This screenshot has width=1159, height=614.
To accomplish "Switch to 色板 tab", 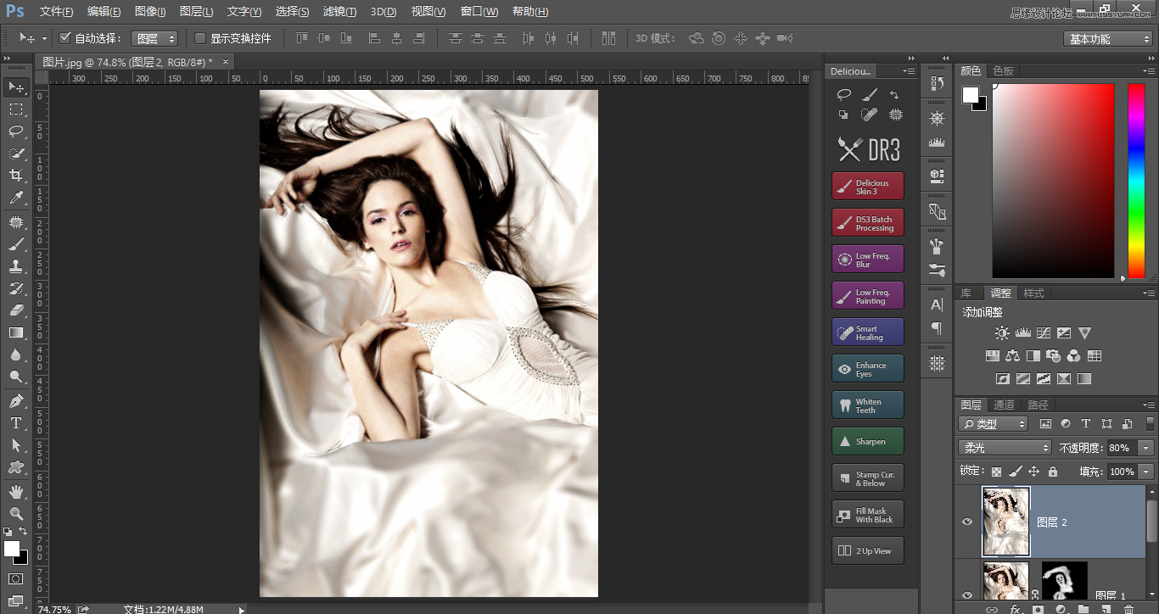I will tap(1004, 70).
